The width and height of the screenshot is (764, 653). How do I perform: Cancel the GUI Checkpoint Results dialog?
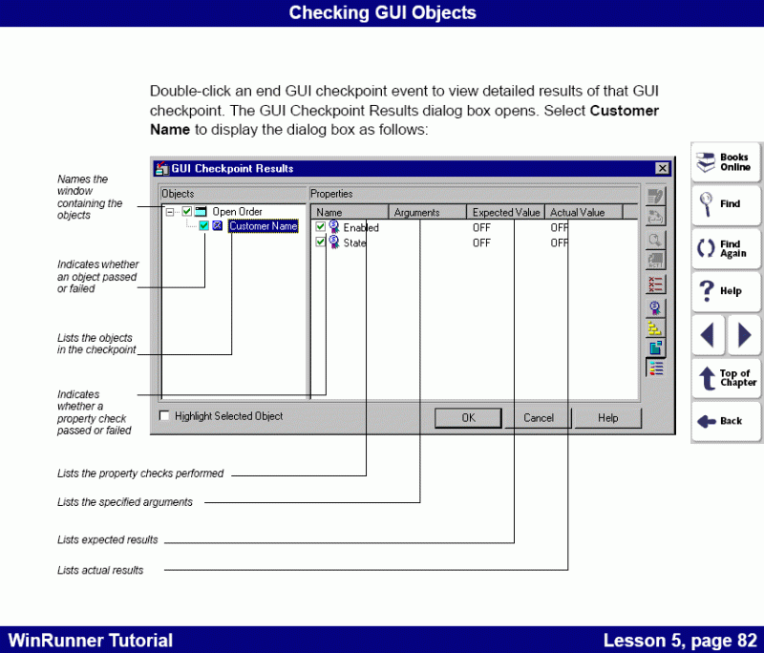coord(538,417)
